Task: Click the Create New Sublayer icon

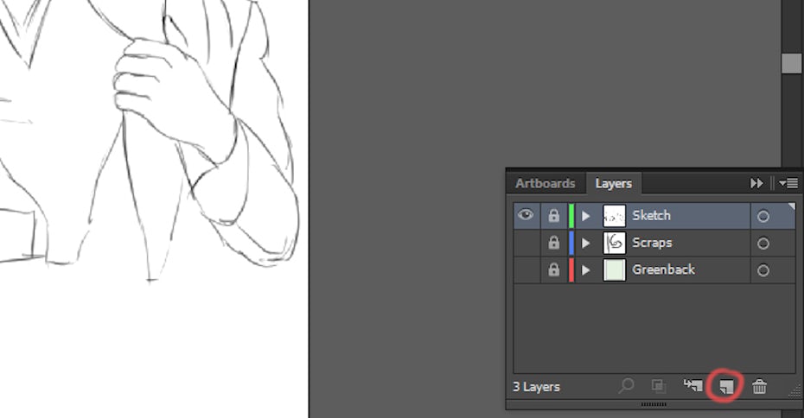Action: click(x=692, y=386)
